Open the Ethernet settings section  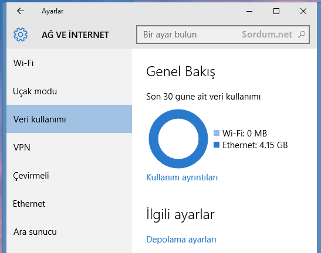click(x=69, y=204)
